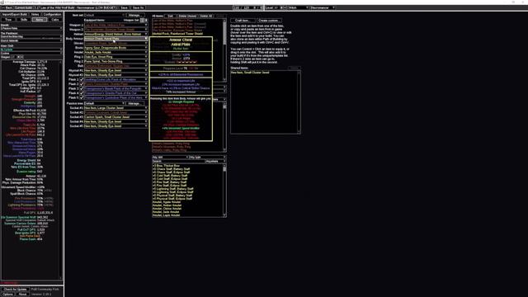Switch to the Items tab
Image resolution: width=528 pixels, height=297 pixels.
pyautogui.click(x=40, y=20)
